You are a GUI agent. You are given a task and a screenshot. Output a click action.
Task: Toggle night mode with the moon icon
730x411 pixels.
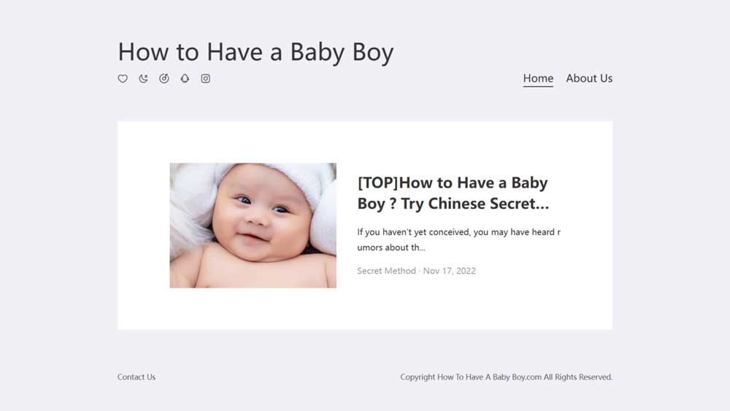coord(143,78)
